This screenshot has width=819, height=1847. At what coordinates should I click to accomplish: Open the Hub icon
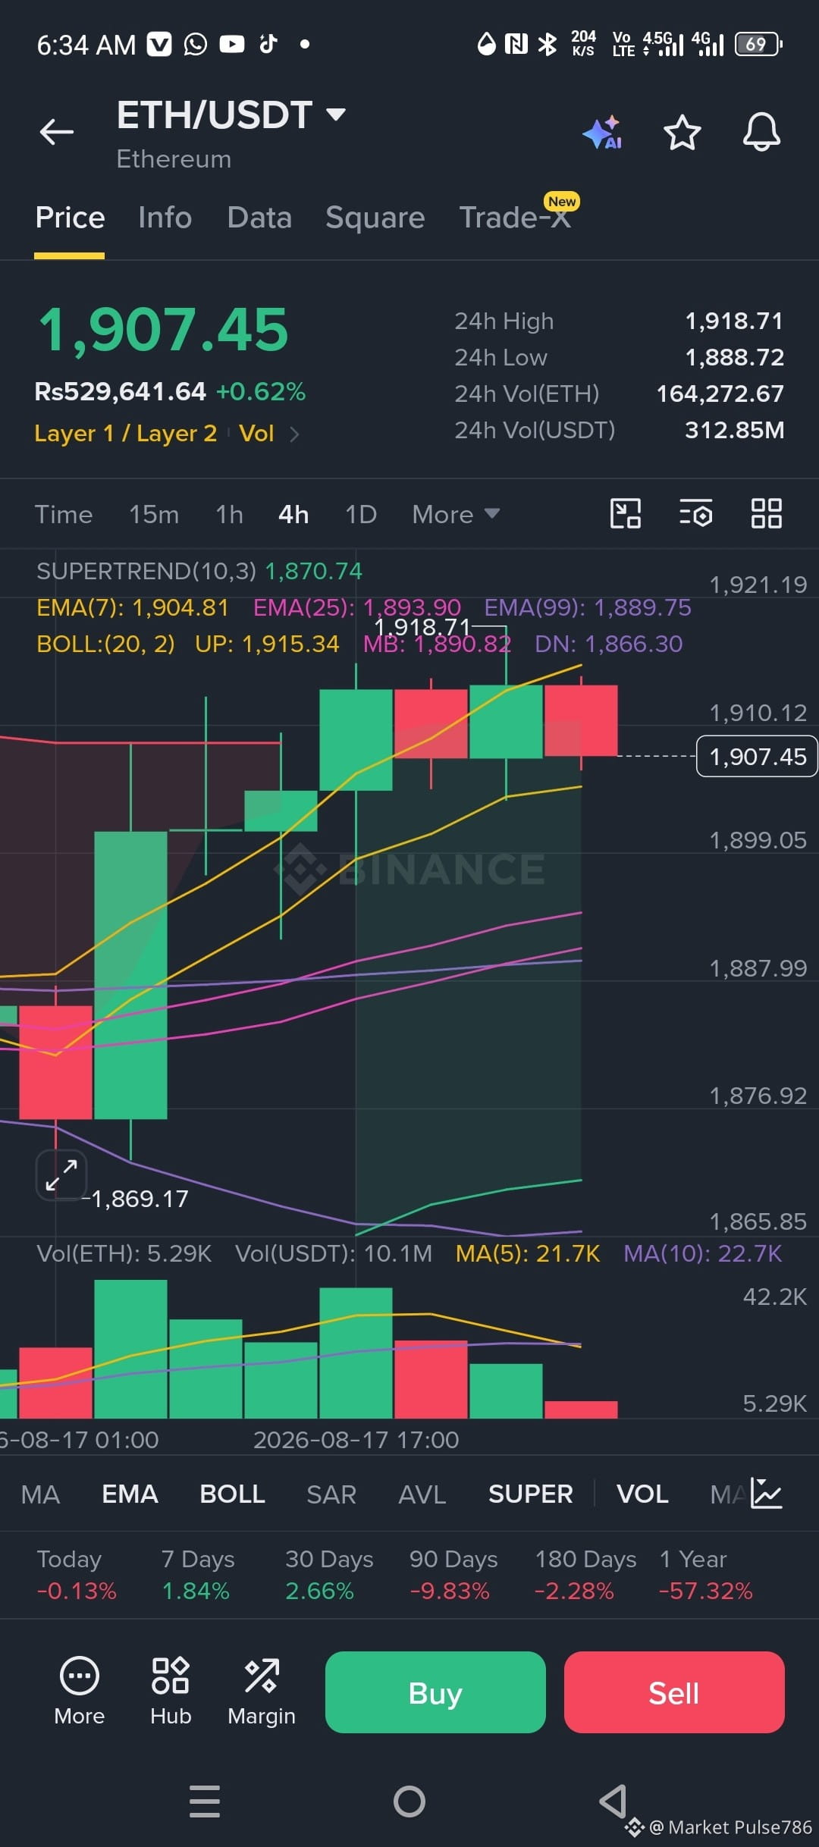pyautogui.click(x=171, y=1676)
